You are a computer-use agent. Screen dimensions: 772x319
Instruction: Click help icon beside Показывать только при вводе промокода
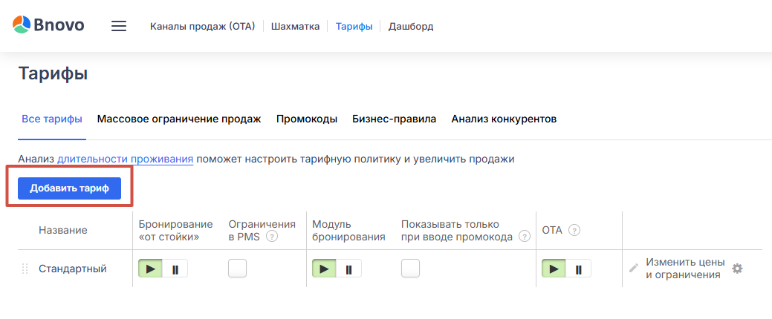point(525,237)
